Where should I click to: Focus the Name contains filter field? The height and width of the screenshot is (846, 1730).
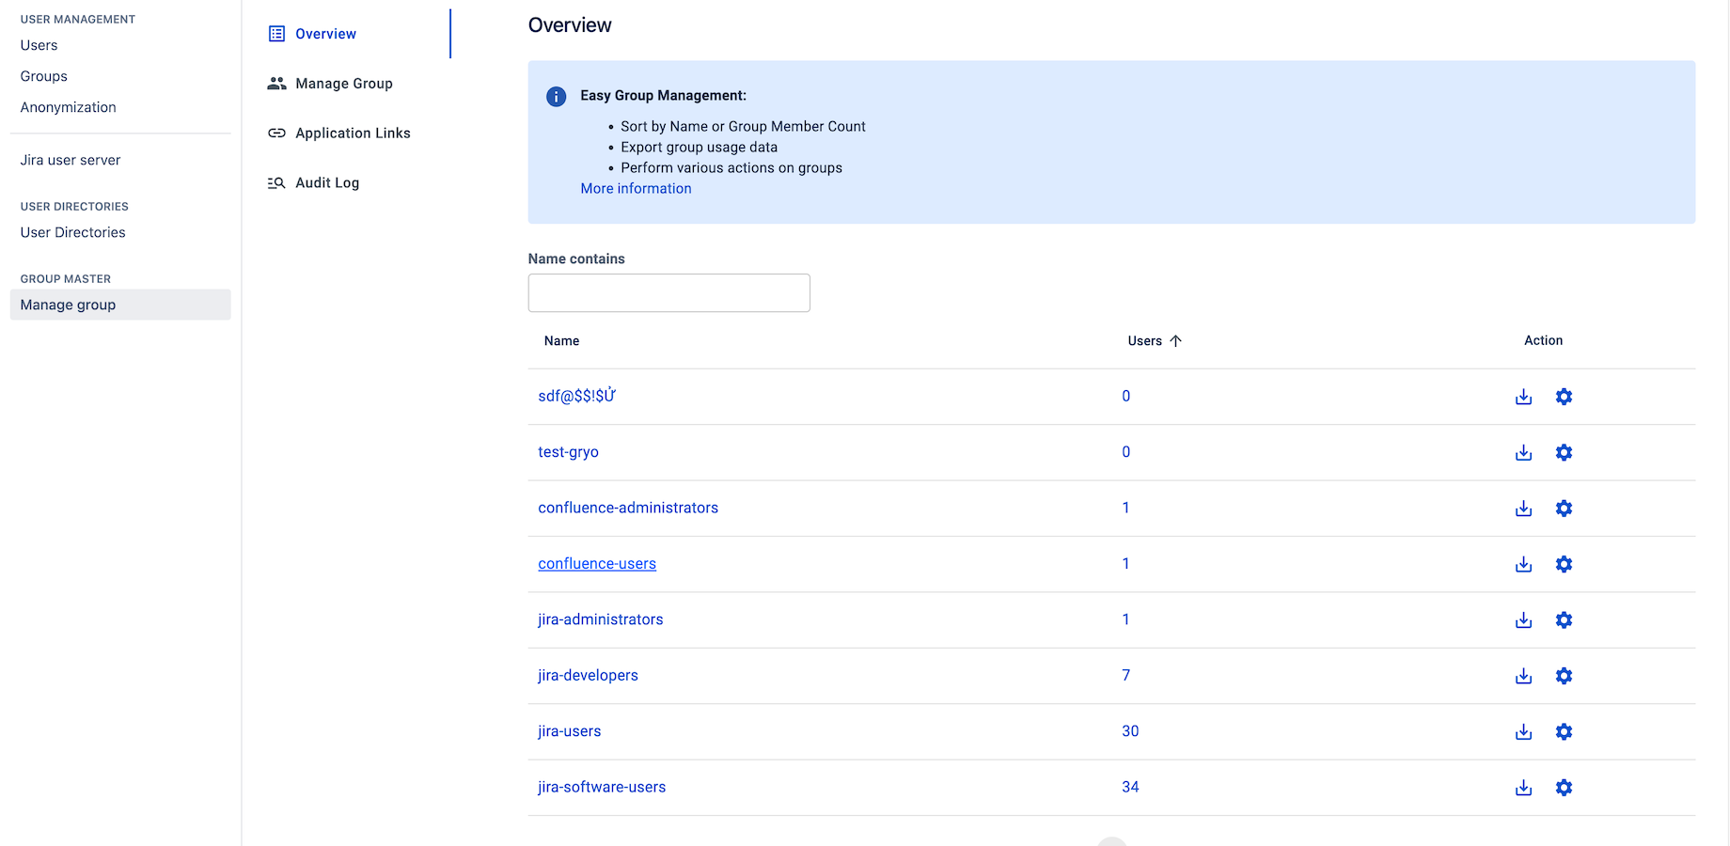[668, 293]
